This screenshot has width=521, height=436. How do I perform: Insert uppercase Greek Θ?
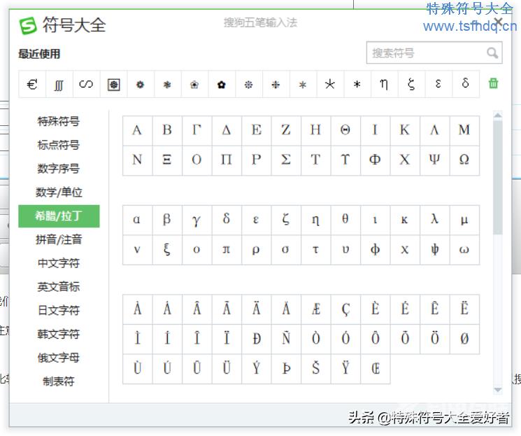345,131
